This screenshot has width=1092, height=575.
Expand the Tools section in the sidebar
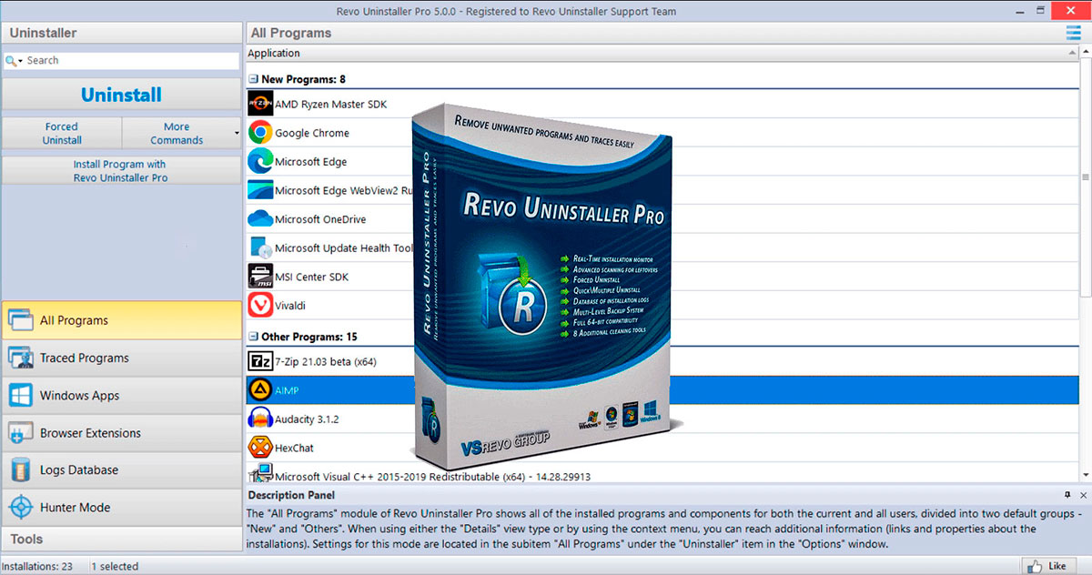121,540
